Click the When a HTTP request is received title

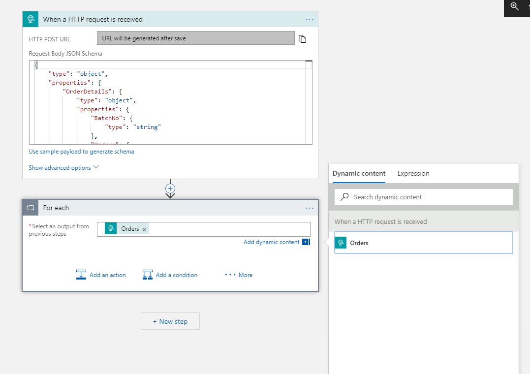(x=93, y=19)
